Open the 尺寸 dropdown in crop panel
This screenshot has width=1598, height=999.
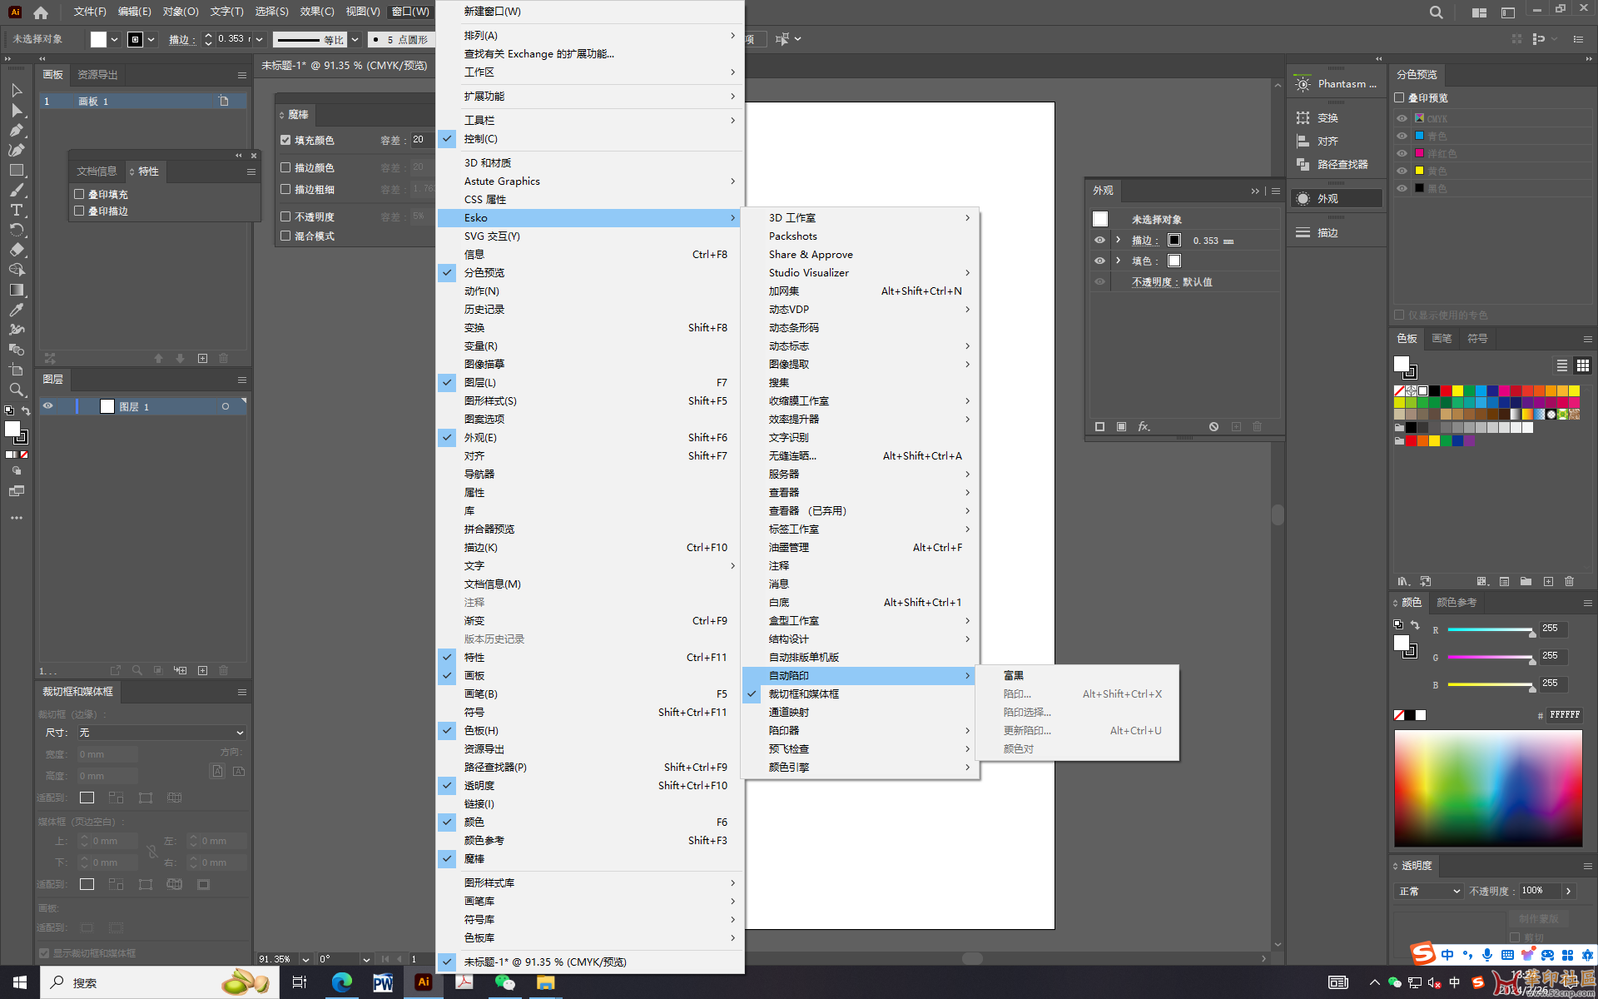(x=161, y=733)
